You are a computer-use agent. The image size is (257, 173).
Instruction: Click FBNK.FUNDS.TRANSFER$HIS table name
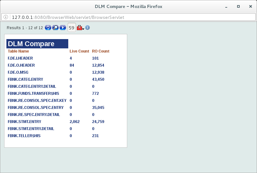pyautogui.click(x=33, y=94)
